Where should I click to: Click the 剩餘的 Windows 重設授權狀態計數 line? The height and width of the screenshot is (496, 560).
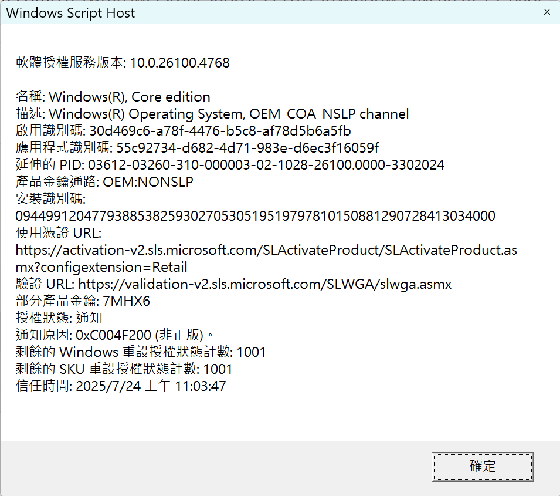click(141, 352)
